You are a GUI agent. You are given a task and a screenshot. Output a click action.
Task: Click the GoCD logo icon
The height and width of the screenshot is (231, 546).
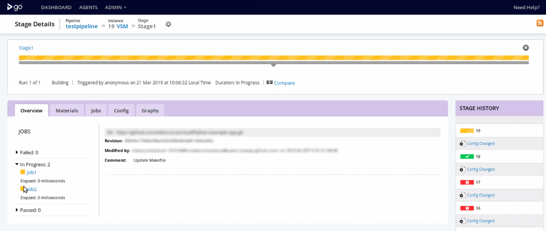point(14,7)
